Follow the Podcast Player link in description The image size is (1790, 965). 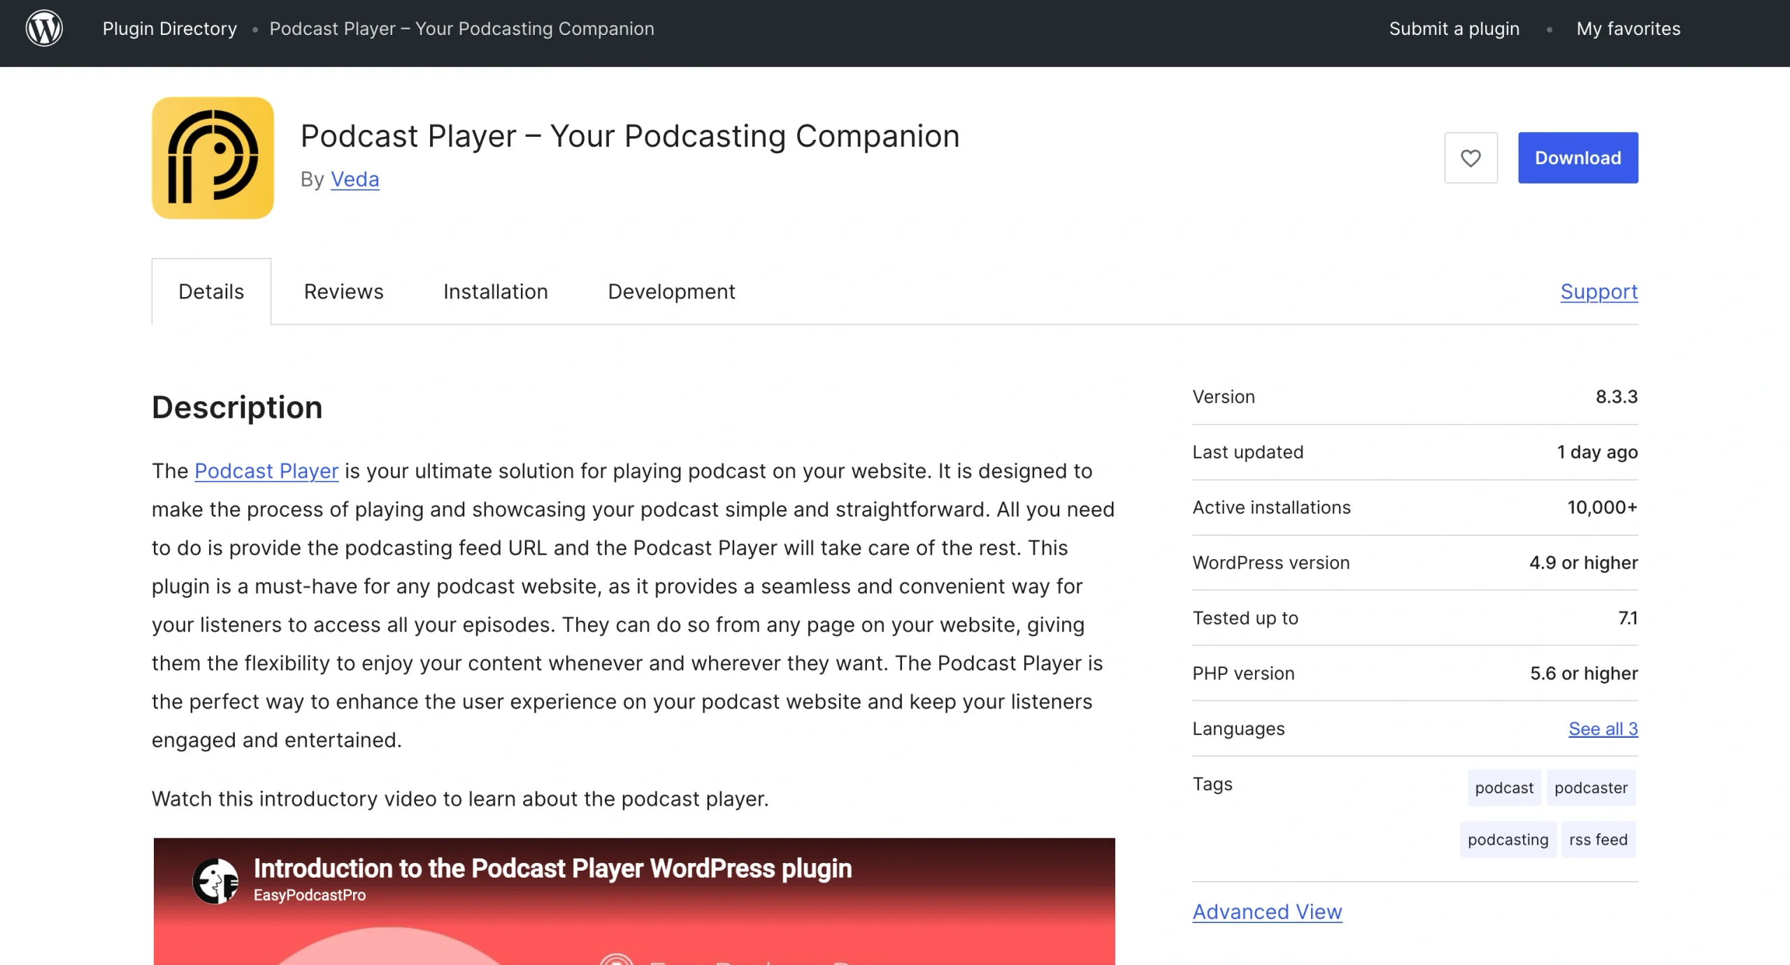pyautogui.click(x=266, y=471)
